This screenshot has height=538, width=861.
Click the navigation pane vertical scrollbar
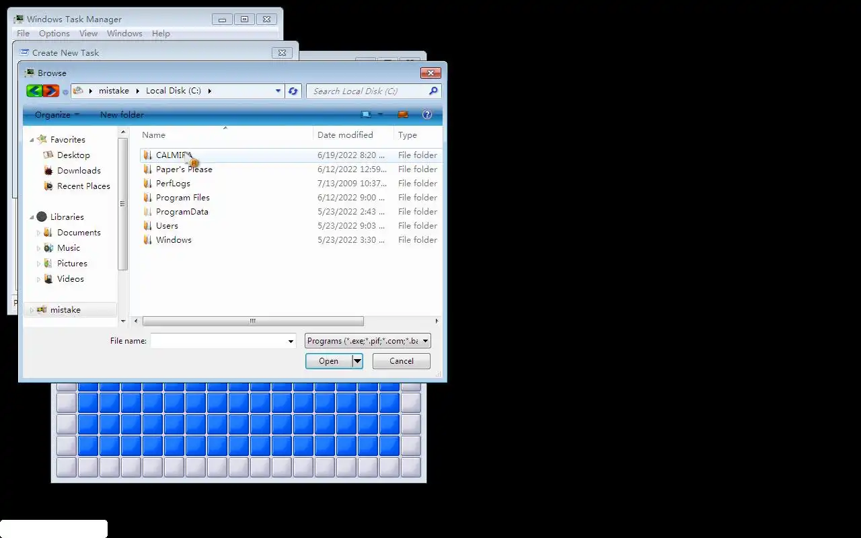click(122, 204)
